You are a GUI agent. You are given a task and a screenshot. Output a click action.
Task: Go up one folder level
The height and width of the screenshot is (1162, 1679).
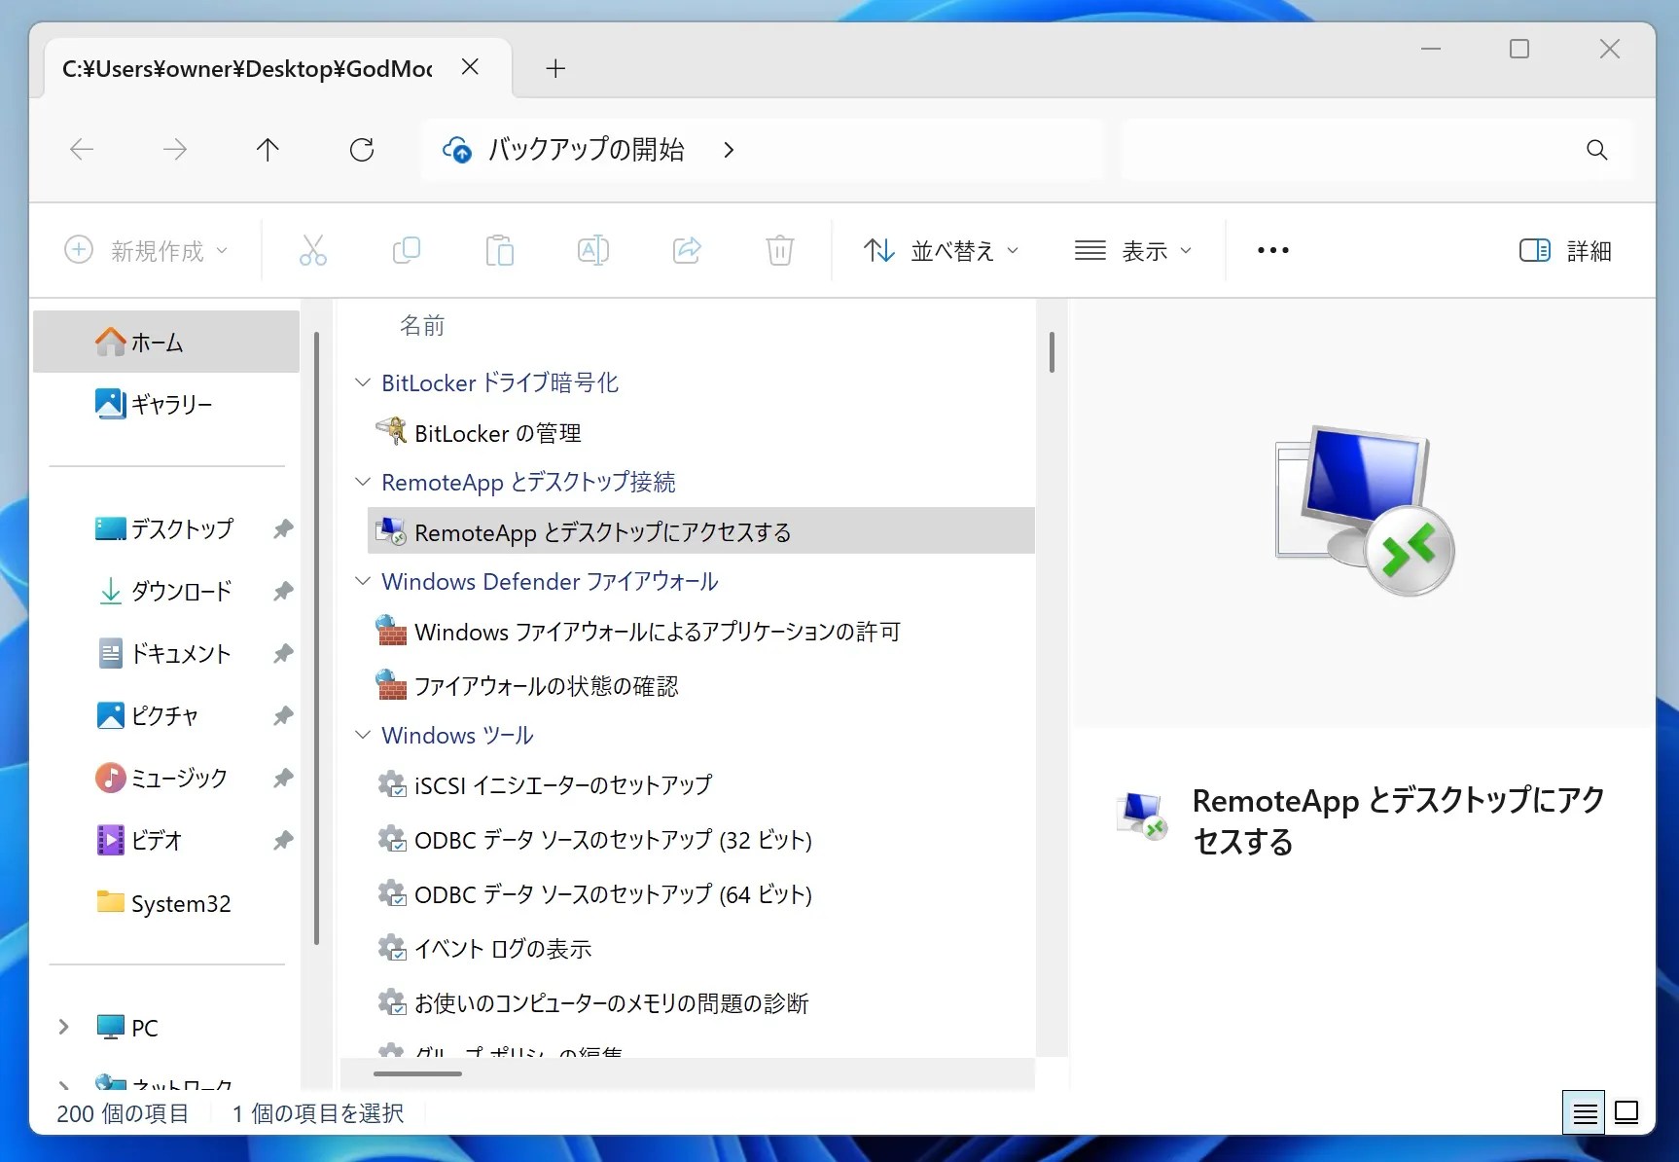coord(268,150)
